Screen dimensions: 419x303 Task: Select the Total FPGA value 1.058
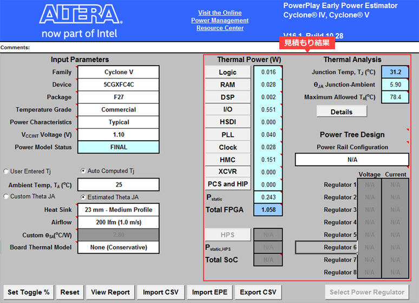[x=269, y=210]
